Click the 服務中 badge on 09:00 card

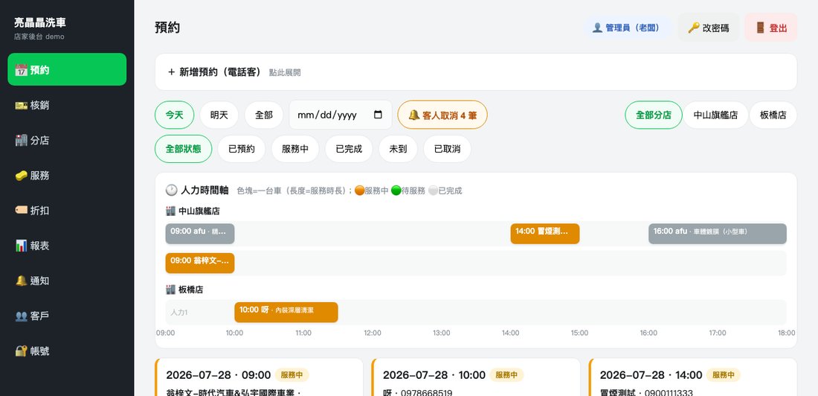pyautogui.click(x=292, y=374)
